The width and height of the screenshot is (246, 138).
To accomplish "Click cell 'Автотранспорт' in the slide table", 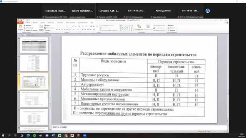I will (x=92, y=85).
